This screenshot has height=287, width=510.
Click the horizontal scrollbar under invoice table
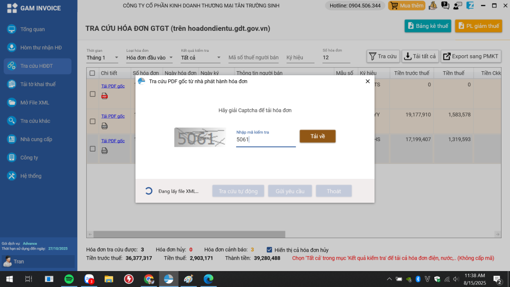pyautogui.click(x=189, y=234)
